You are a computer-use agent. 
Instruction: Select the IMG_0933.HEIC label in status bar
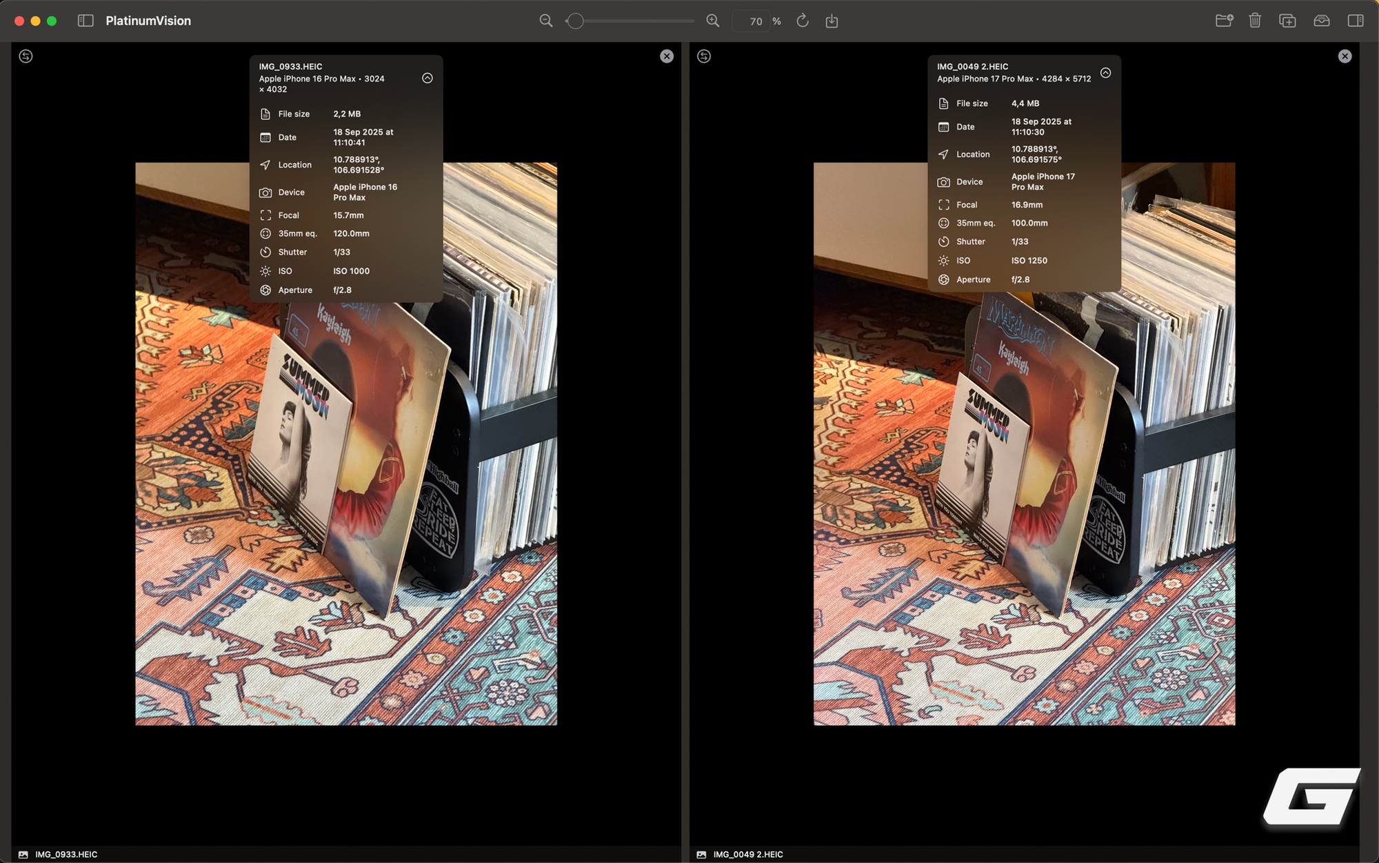(x=66, y=854)
